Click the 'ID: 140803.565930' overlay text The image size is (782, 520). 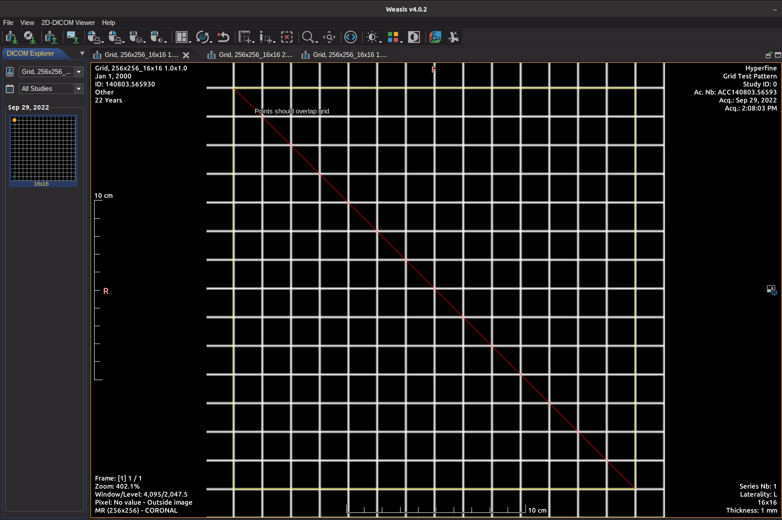(125, 84)
